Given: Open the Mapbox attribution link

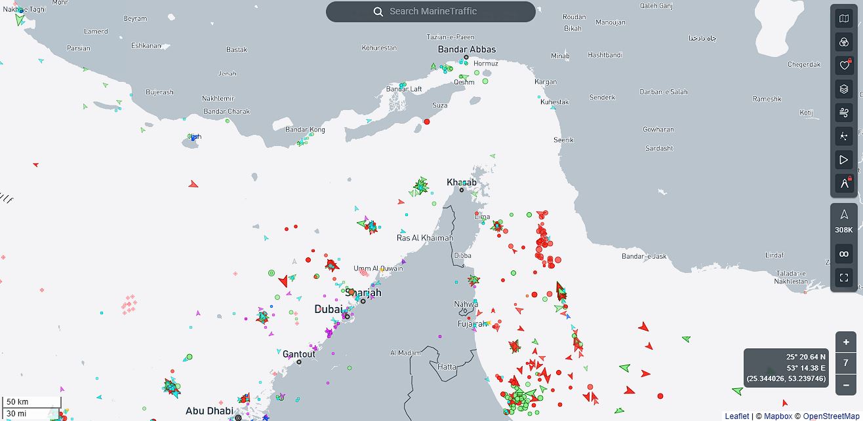Looking at the screenshot, I should [x=778, y=416].
